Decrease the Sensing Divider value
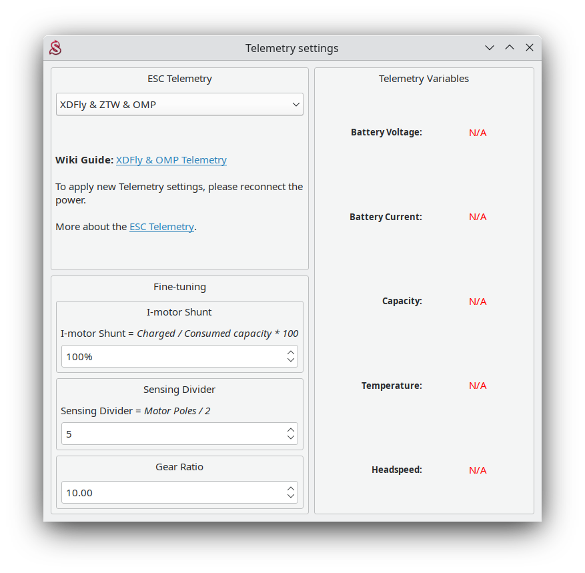Image resolution: width=585 pixels, height=573 pixels. point(291,438)
